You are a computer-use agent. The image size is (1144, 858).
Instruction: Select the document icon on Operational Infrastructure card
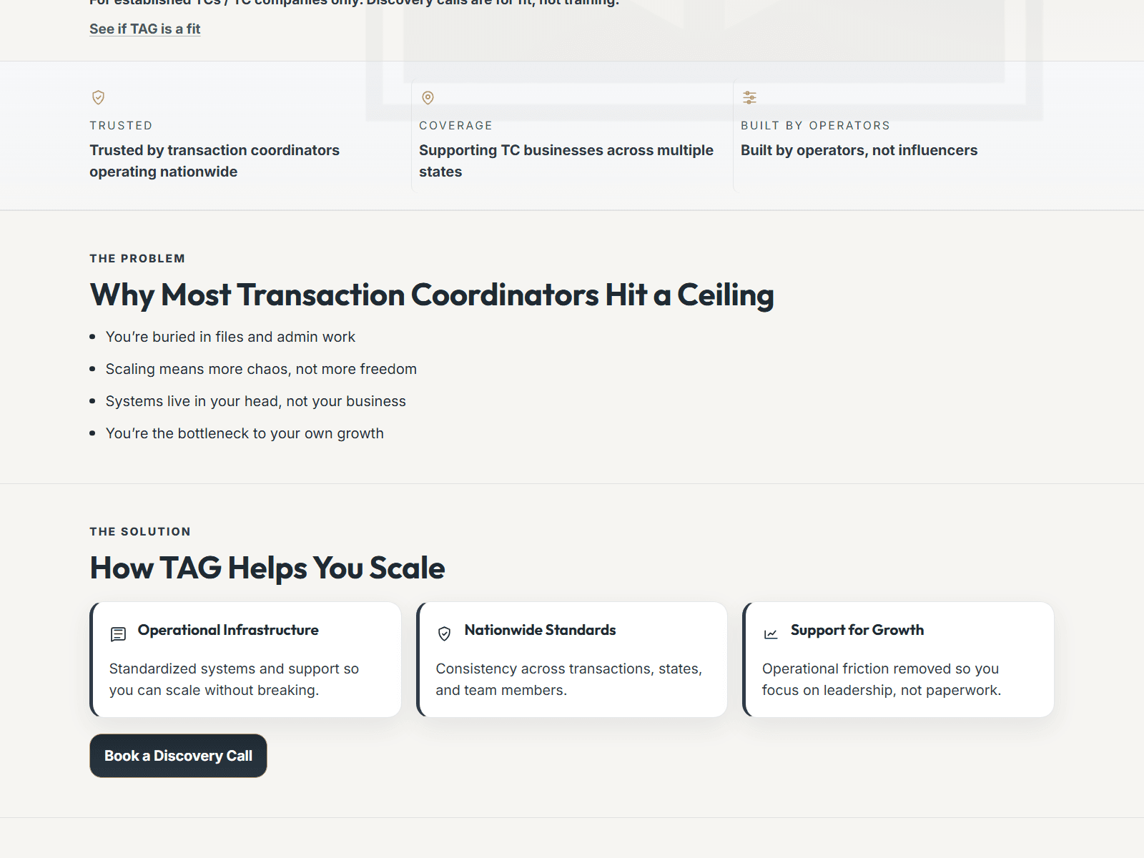coord(117,633)
